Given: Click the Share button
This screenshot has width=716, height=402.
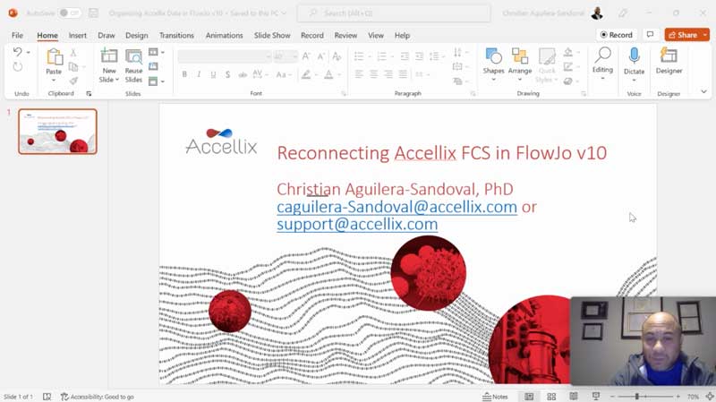Looking at the screenshot, I should tap(686, 35).
